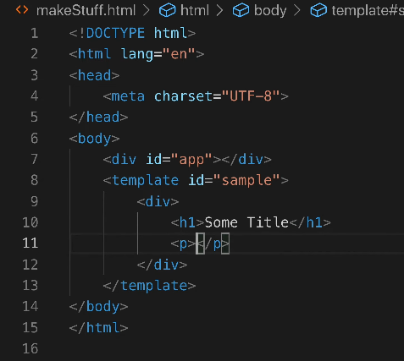Open the body breadcrumb segment
Image resolution: width=404 pixels, height=361 pixels.
coord(270,11)
